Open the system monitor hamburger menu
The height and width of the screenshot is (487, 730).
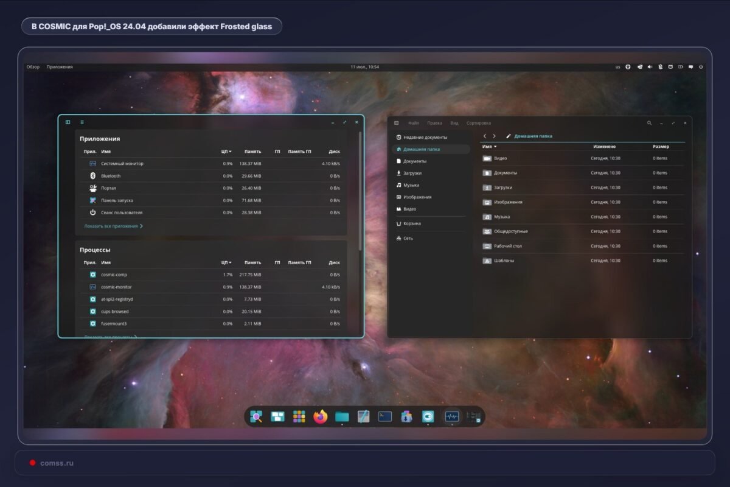tap(82, 122)
